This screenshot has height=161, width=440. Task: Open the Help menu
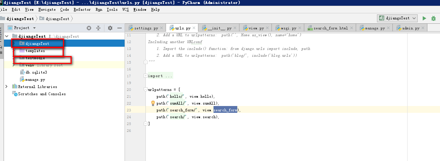coord(156,10)
